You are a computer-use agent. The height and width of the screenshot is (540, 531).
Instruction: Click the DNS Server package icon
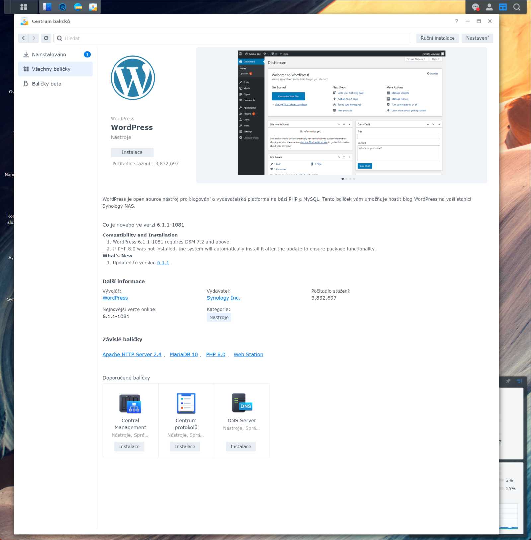pyautogui.click(x=242, y=403)
